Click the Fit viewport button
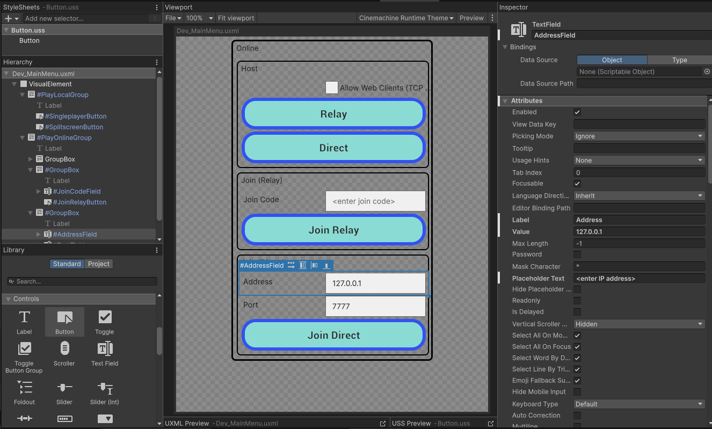712x429 pixels. tap(236, 18)
